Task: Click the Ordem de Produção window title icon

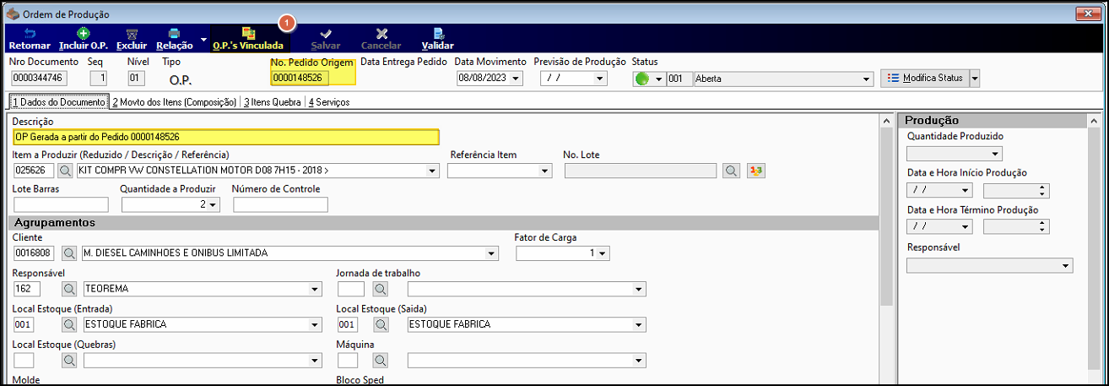Action: click(13, 14)
